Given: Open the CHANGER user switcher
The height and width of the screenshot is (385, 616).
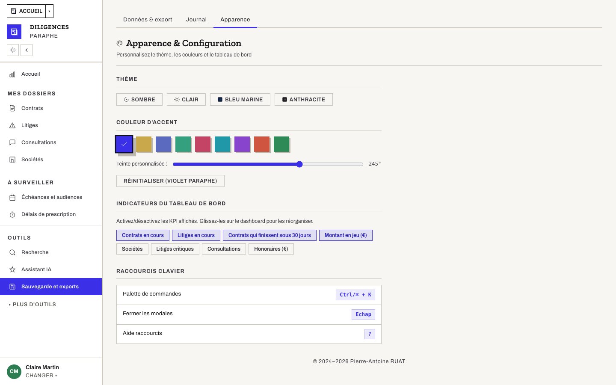Looking at the screenshot, I should 41,376.
